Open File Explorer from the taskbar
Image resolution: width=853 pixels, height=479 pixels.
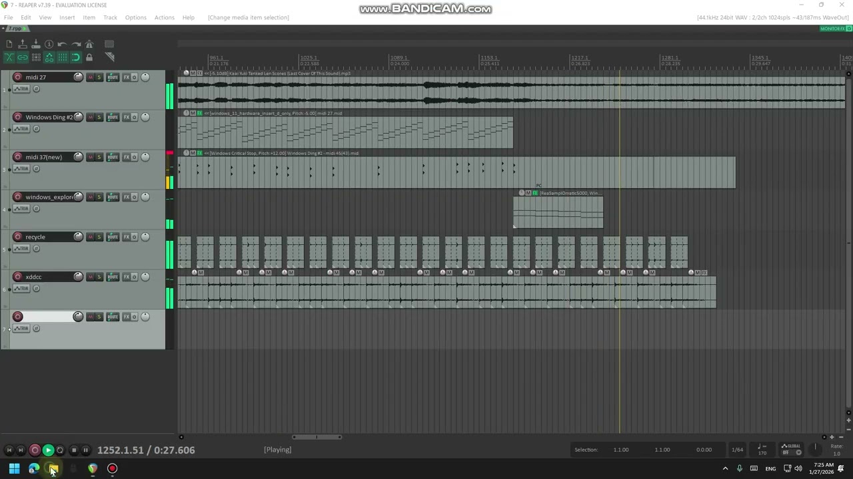click(x=53, y=469)
